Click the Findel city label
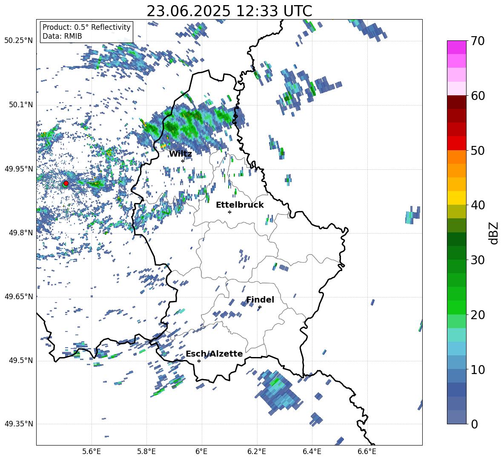Screen dimensions: 504x460 (x=260, y=300)
